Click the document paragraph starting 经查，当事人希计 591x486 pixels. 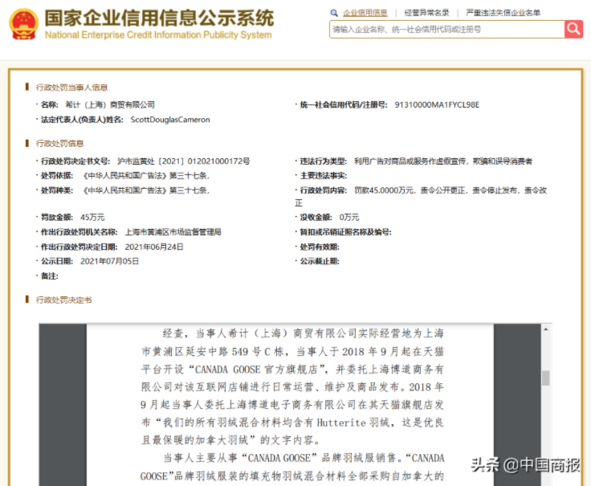(292, 386)
